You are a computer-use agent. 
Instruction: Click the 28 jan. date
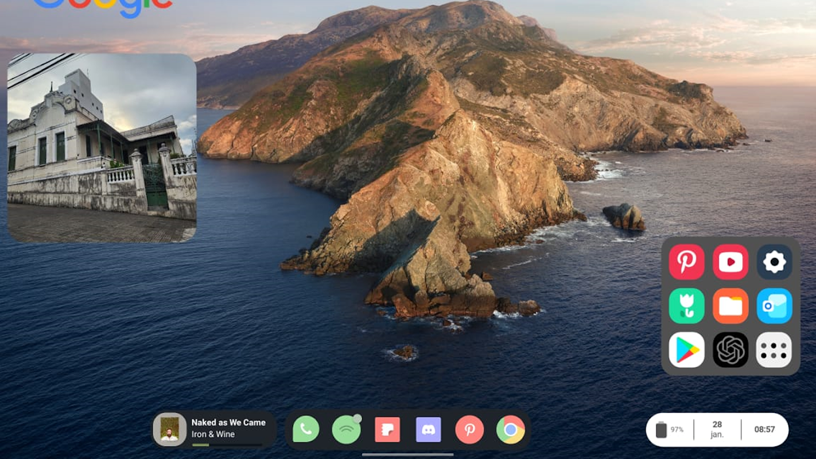click(x=717, y=429)
